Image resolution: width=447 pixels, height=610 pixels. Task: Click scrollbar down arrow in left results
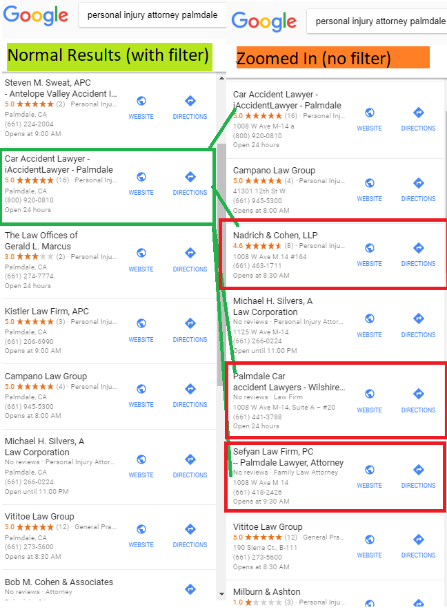[221, 594]
